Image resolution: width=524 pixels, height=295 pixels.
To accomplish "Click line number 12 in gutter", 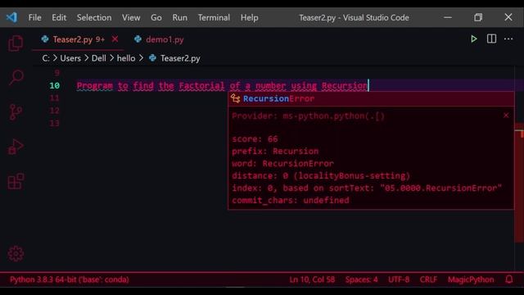I will pyautogui.click(x=55, y=111).
